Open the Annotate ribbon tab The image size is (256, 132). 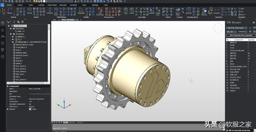tap(73, 5)
